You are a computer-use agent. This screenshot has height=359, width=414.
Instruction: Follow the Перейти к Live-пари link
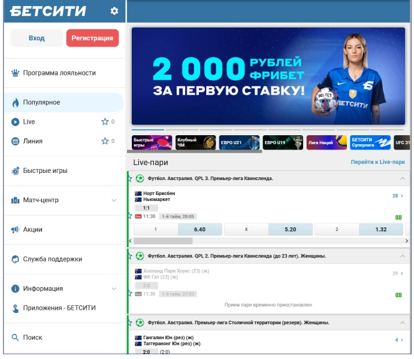point(377,162)
